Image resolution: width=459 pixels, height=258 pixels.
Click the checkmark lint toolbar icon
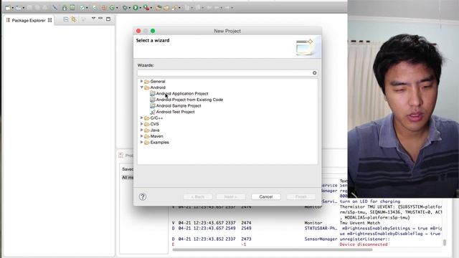(x=82, y=8)
